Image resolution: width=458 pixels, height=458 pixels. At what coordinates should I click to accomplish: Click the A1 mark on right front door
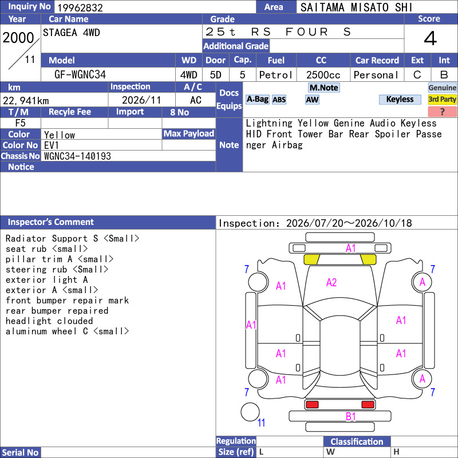point(401,321)
